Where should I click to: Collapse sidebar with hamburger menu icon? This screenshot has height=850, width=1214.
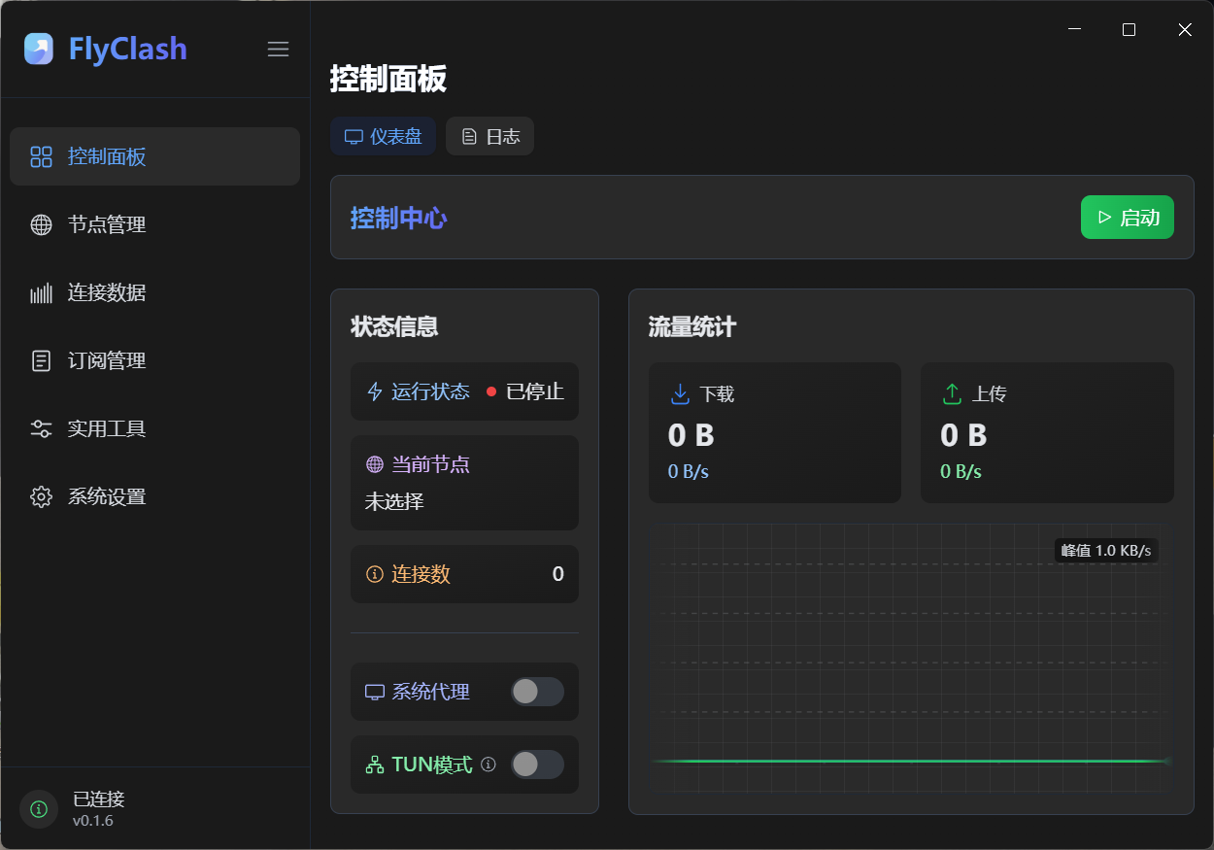(279, 50)
